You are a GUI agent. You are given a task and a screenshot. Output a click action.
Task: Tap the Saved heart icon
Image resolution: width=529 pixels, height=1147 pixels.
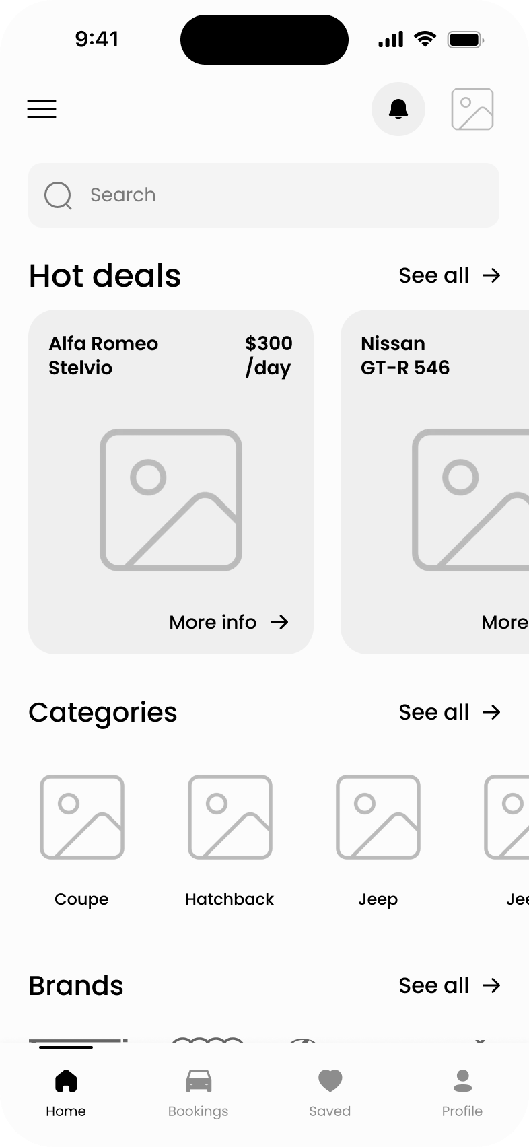pyautogui.click(x=330, y=1081)
